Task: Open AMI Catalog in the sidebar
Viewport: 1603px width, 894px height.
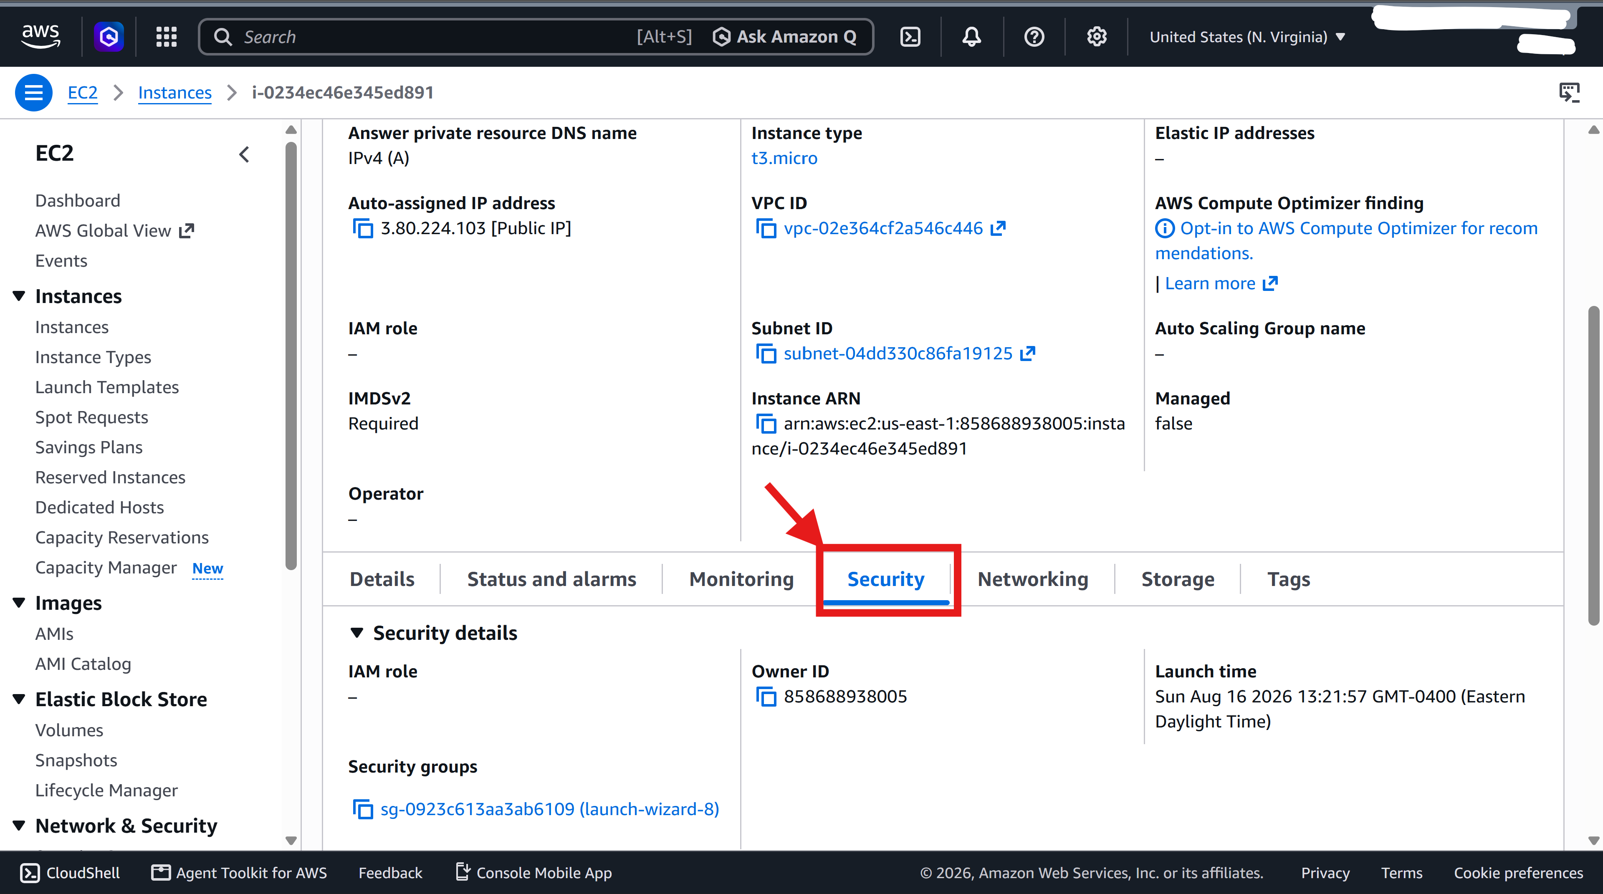Action: (x=83, y=664)
